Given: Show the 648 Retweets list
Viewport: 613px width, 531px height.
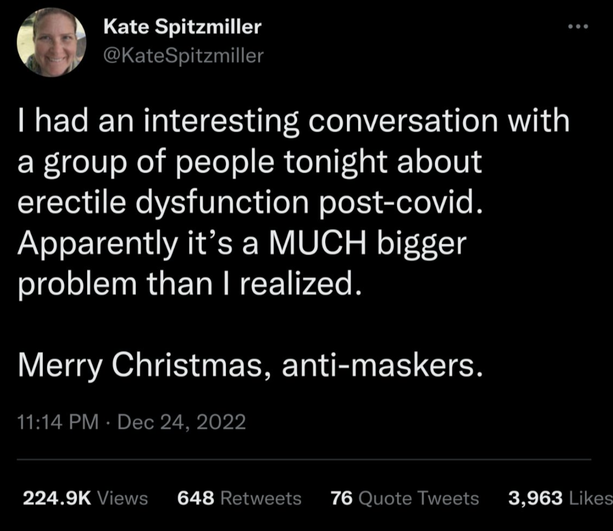Looking at the screenshot, I should tap(239, 498).
